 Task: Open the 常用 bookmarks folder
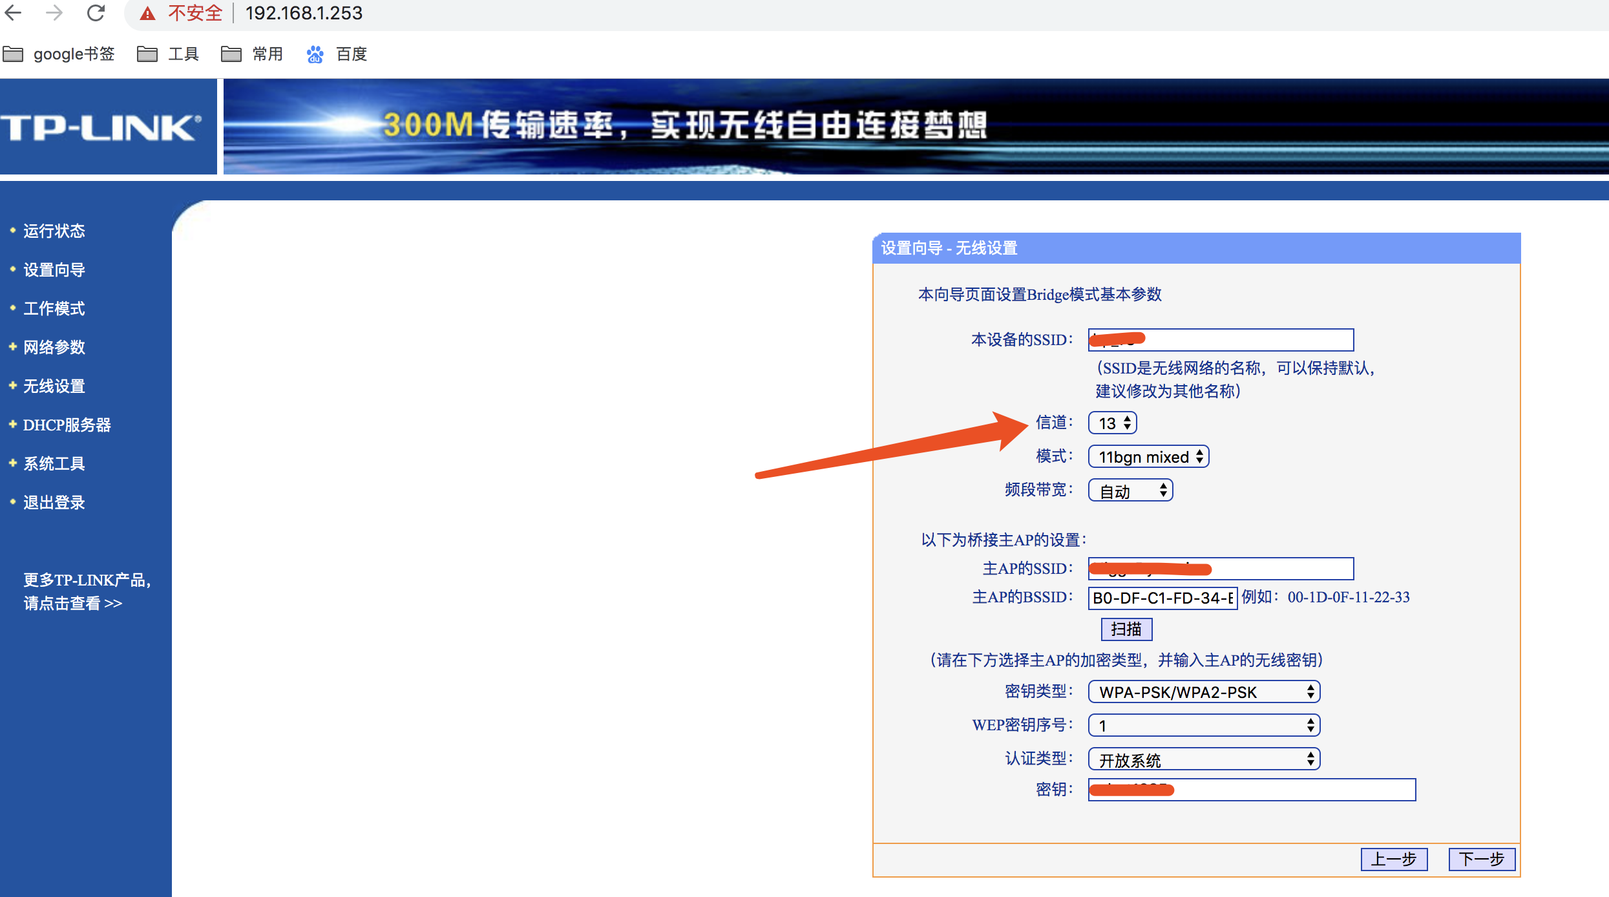[x=252, y=54]
